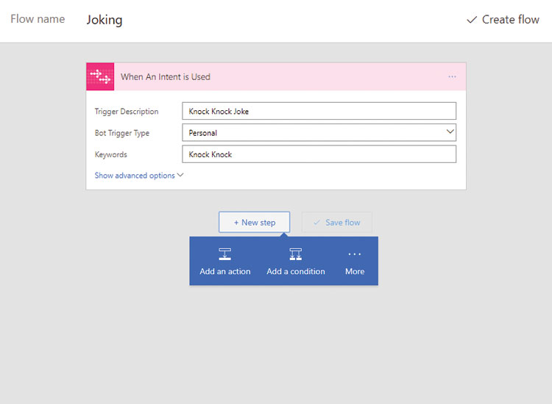Viewport: 552px width, 404px height.
Task: Click the Add an action icon
Action: [x=225, y=254]
